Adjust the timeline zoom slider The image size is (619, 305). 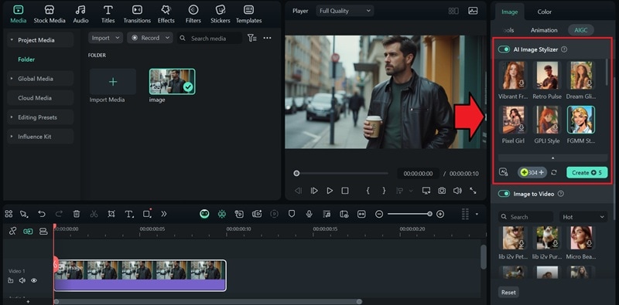point(409,214)
